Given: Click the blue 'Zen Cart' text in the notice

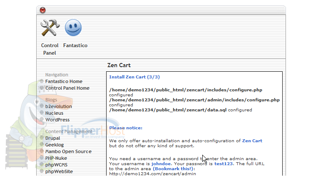Looking at the screenshot, I should [x=252, y=141].
